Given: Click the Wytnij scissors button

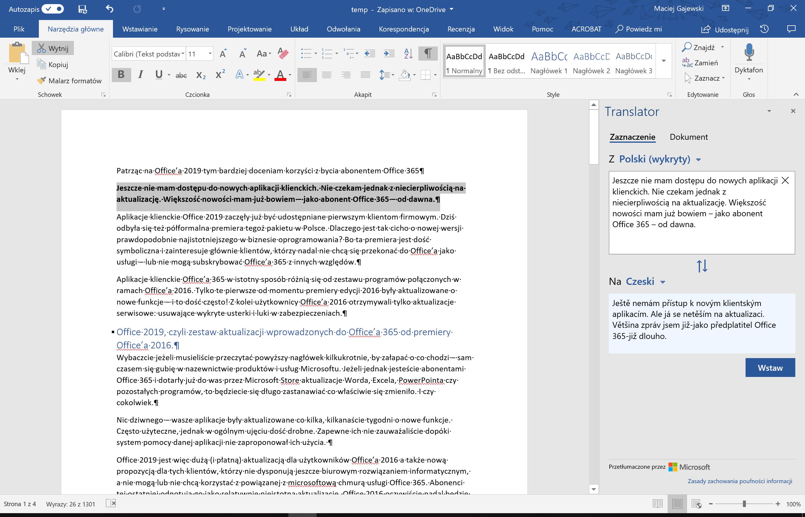Looking at the screenshot, I should coord(53,48).
